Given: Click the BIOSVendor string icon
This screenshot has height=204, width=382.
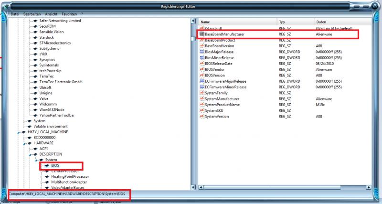Looking at the screenshot, I should click(x=202, y=69).
